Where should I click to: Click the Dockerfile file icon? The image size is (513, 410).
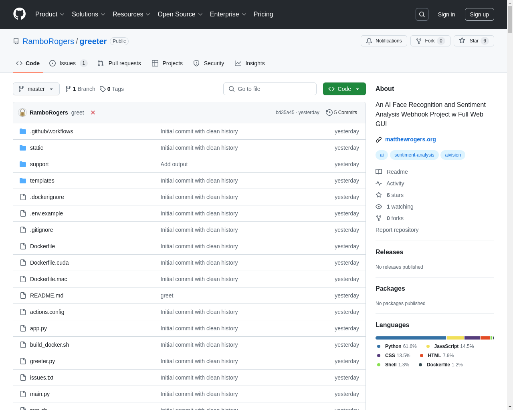[x=23, y=246]
